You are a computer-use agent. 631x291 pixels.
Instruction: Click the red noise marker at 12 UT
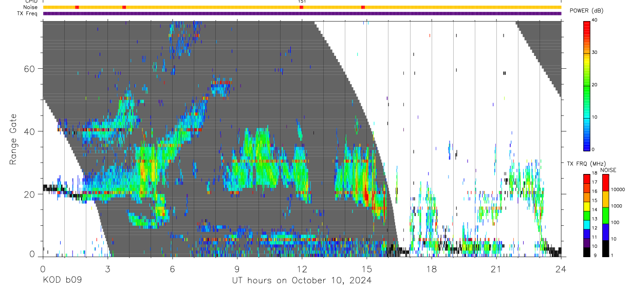click(x=302, y=7)
